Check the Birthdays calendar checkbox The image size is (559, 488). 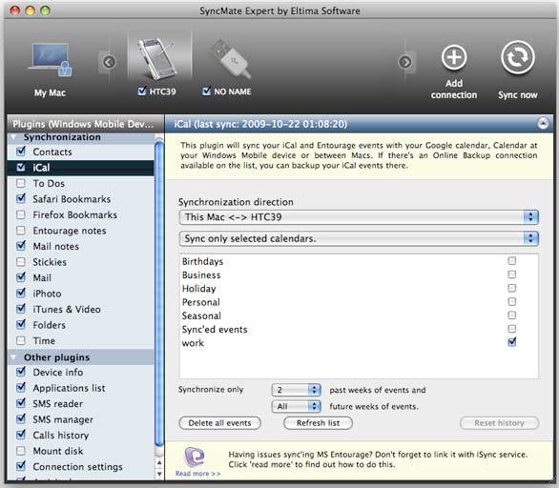tap(512, 261)
